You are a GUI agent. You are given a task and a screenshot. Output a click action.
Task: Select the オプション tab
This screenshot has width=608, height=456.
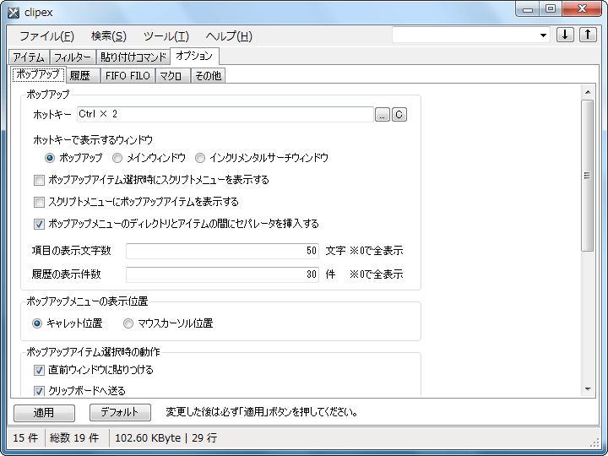[194, 56]
